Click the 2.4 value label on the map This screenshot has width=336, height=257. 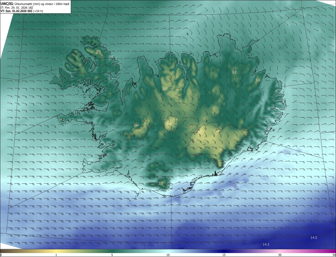click(136, 126)
